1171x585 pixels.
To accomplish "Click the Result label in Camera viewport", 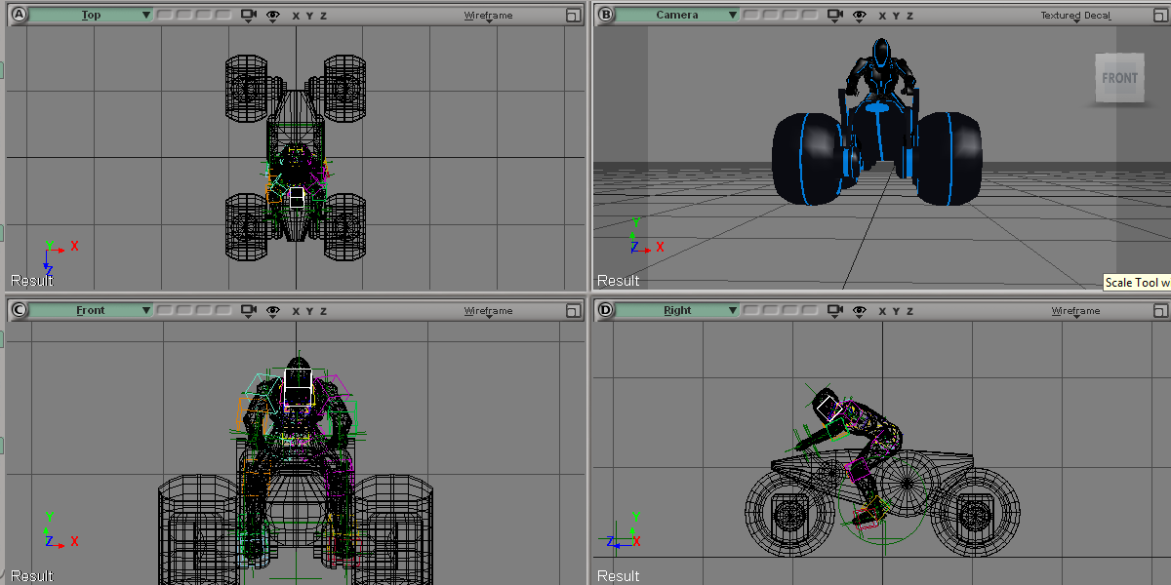I will coord(619,281).
